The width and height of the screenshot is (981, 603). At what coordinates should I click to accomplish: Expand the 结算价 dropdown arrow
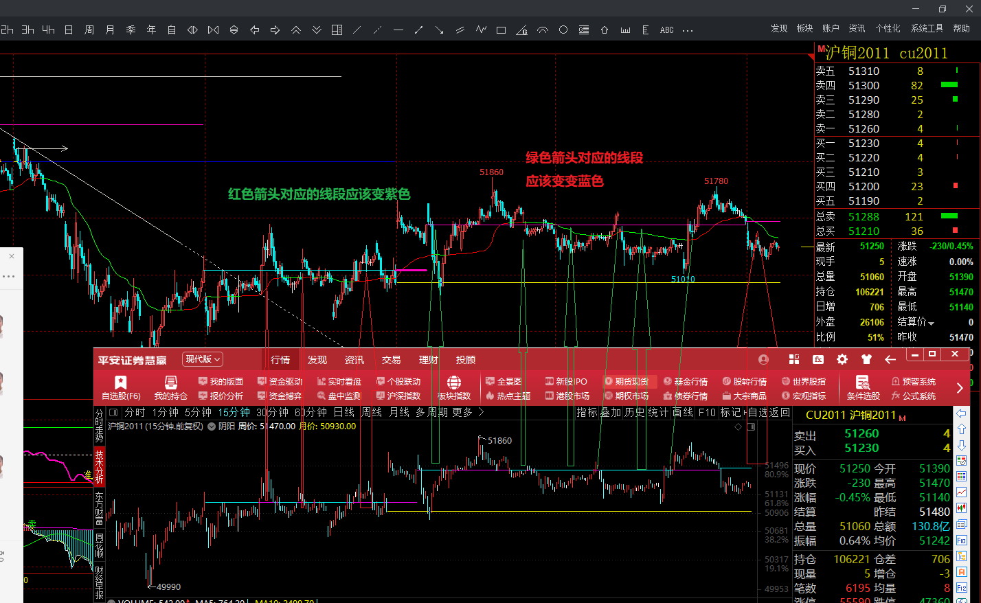[x=932, y=323]
